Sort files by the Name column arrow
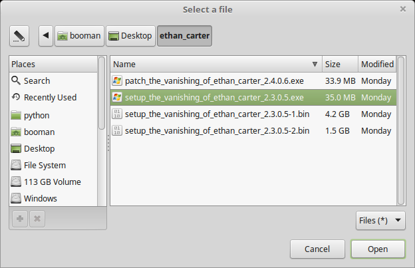The width and height of the screenshot is (415, 268). [x=315, y=64]
